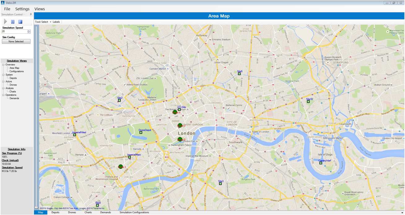Viewport: 405px width, 215px height.
Task: Open the Settings menu
Action: click(x=22, y=9)
